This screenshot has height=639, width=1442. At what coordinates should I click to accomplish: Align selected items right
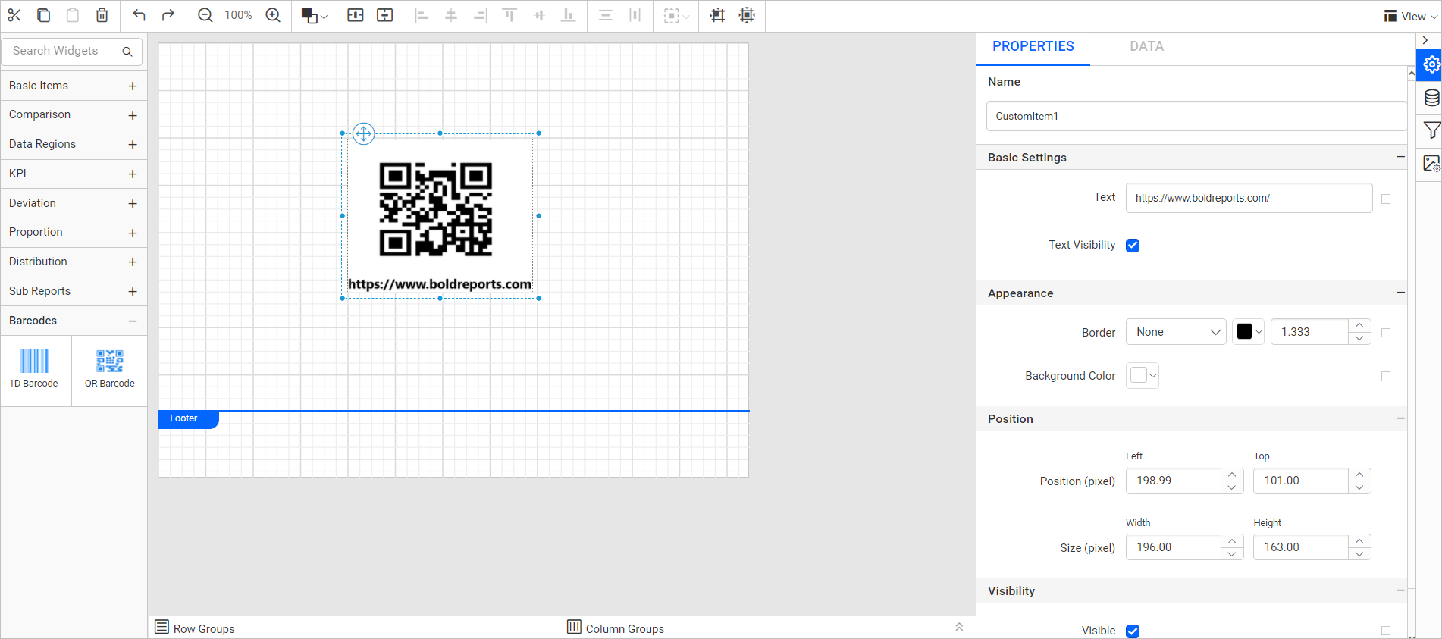pos(480,15)
